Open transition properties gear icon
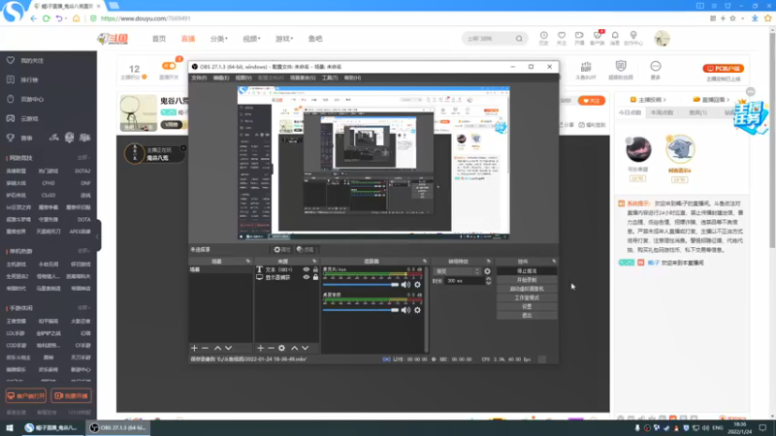776x436 pixels. click(x=488, y=271)
